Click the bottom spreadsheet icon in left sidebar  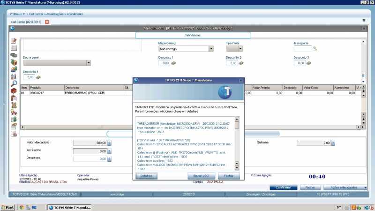coord(14,134)
